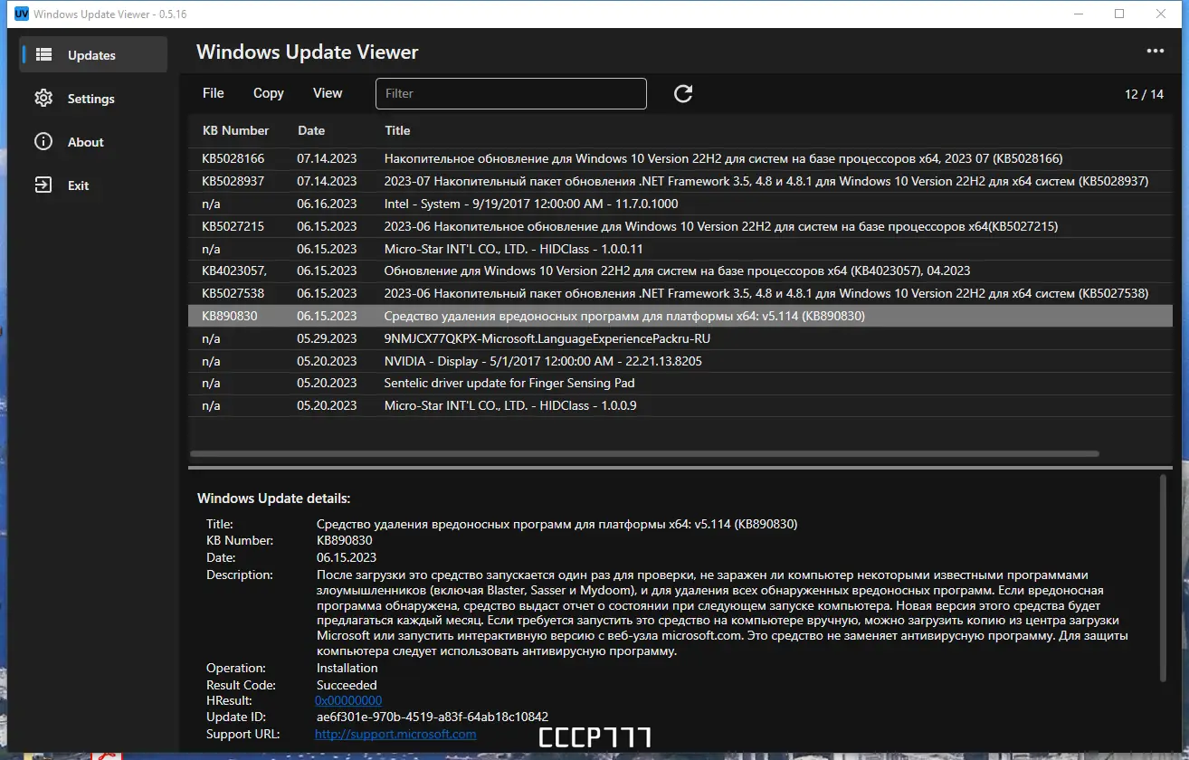Open the Updates page icon in sidebar
The width and height of the screenshot is (1189, 760).
[x=43, y=55]
